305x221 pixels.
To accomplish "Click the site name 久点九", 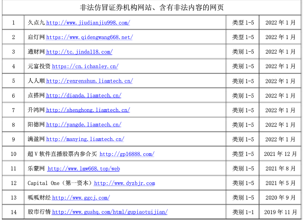I will point(36,23).
